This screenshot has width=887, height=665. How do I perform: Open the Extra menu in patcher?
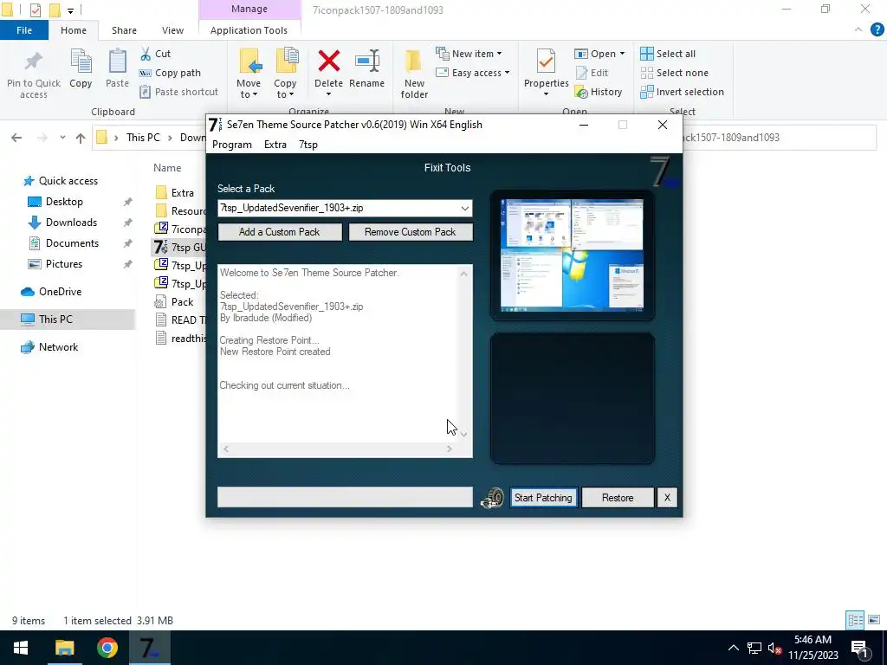[275, 145]
